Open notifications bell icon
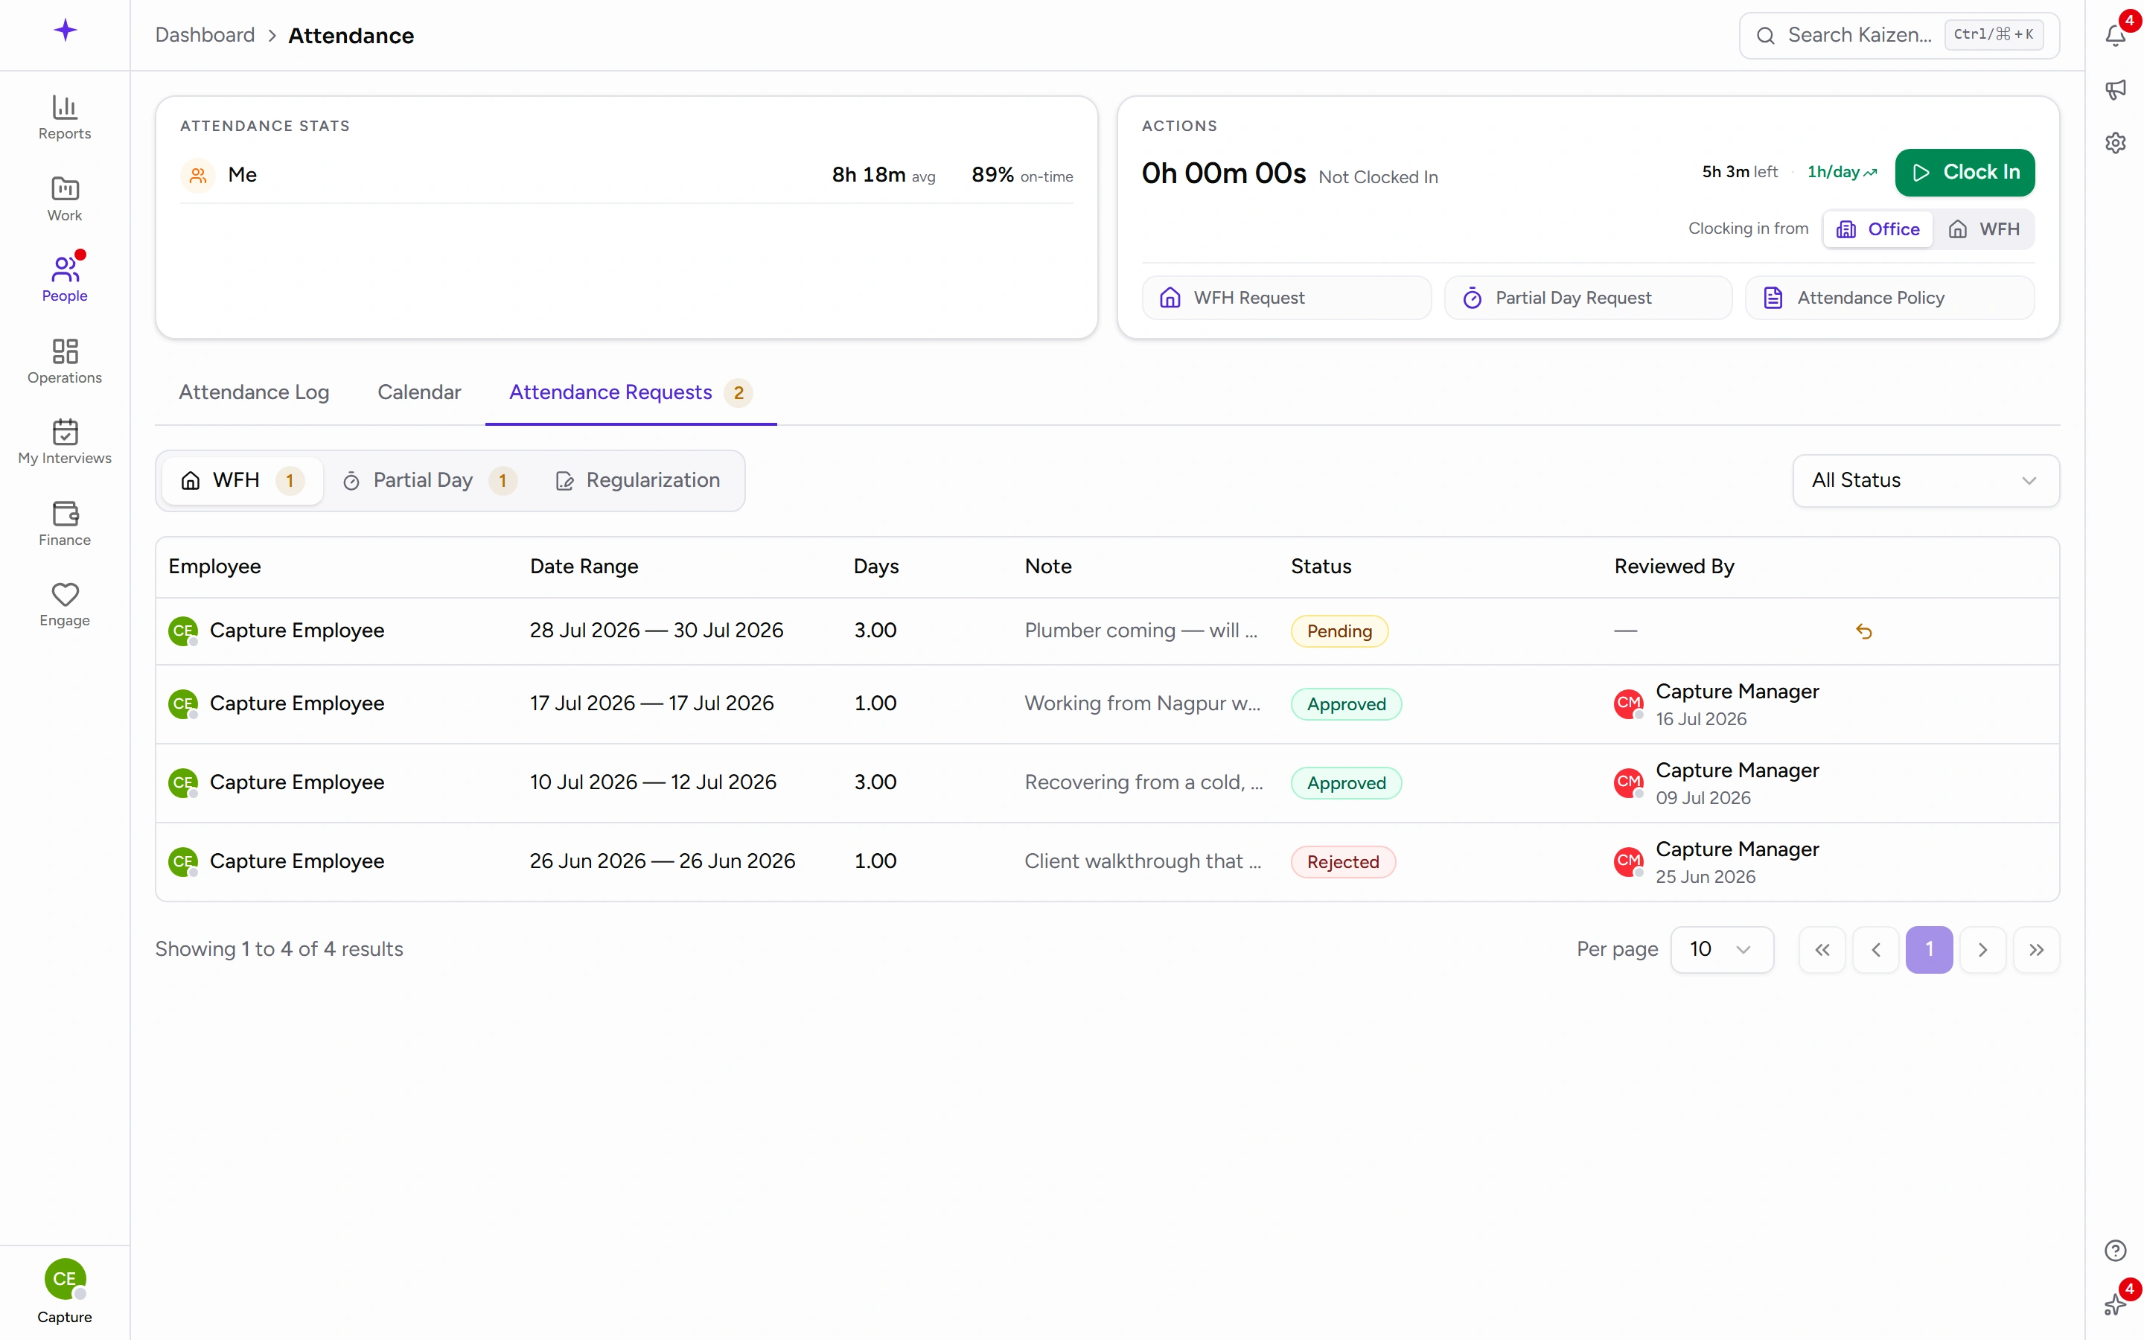The height and width of the screenshot is (1340, 2144). point(2115,36)
